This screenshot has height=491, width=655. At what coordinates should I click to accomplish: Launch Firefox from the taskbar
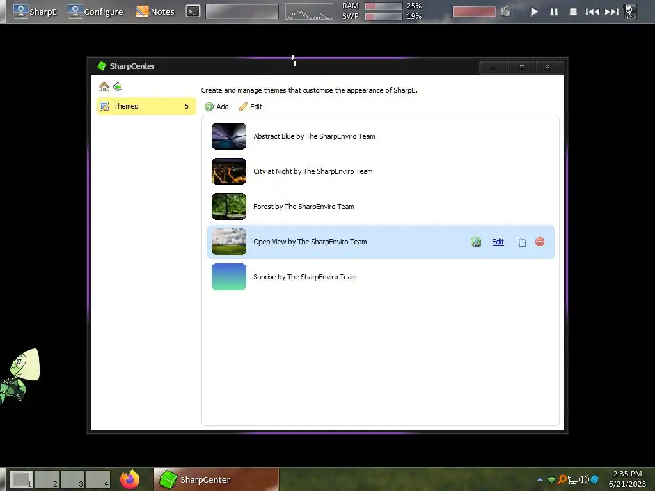[130, 479]
